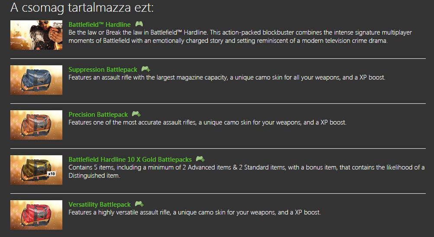Click the gold x10 Battlepacks thumbnail
434x237 pixels.
[36, 170]
